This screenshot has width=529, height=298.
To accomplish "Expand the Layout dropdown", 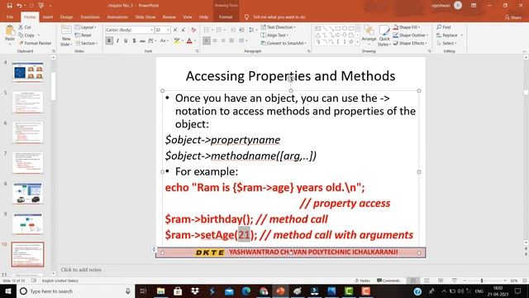I will tap(86, 27).
